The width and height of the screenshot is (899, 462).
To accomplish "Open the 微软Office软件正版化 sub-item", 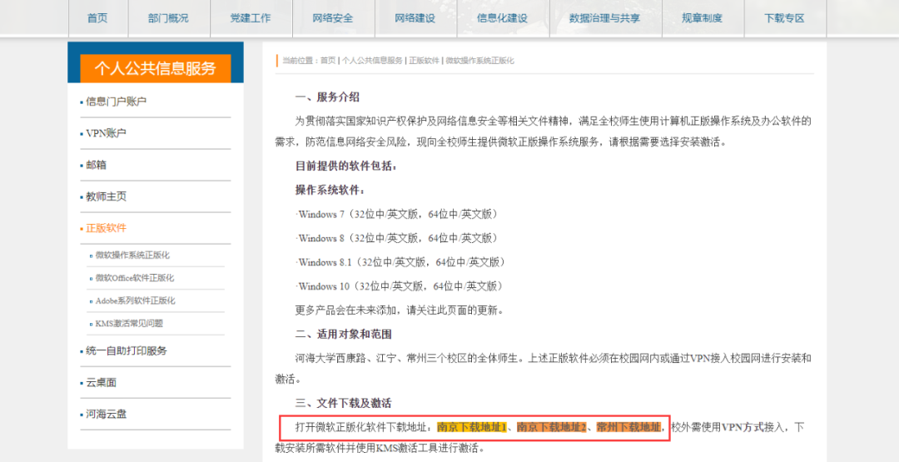I will (x=135, y=278).
